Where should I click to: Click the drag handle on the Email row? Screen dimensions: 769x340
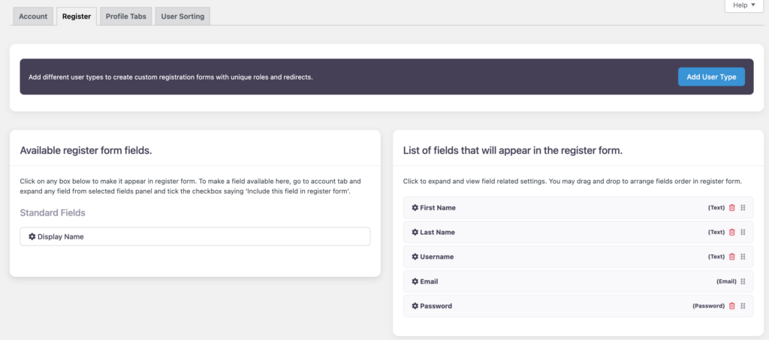pos(743,281)
